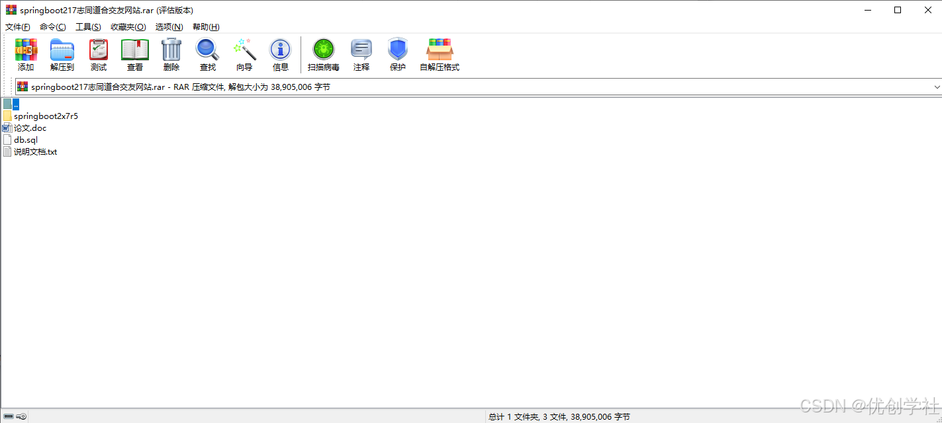942x423 pixels.
Task: Click the 保护 (Protect) shield icon
Action: [398, 50]
